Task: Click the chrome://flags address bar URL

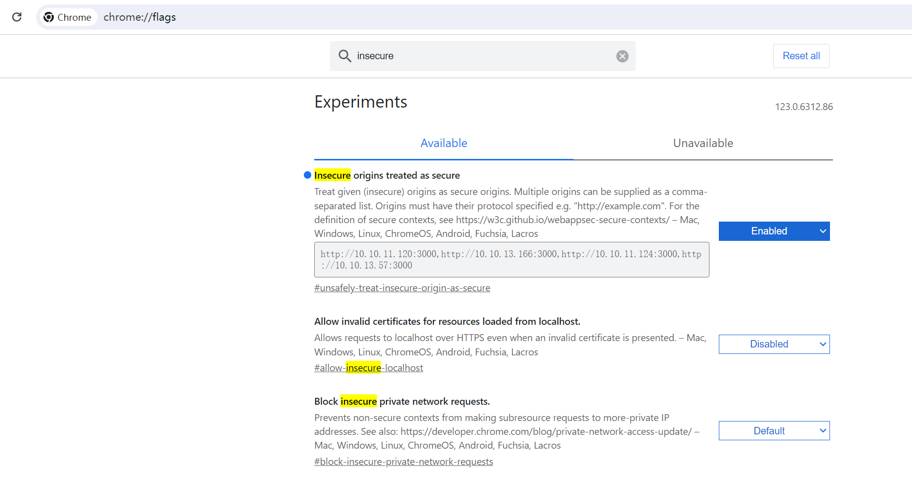Action: coord(140,17)
